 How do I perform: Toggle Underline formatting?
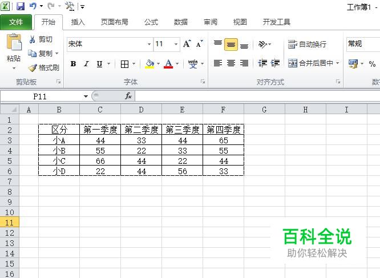99,64
